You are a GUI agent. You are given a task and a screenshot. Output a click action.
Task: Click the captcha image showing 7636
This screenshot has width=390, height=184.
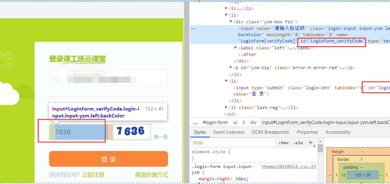[131, 132]
